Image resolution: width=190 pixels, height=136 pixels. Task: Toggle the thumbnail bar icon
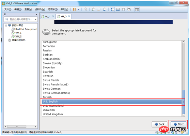(118, 9)
